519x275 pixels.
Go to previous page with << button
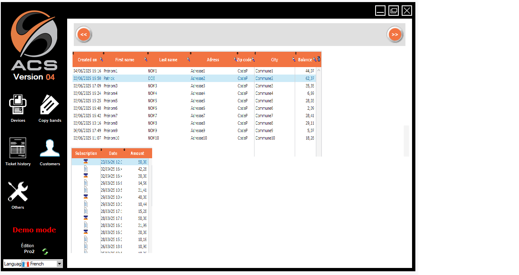pos(84,34)
